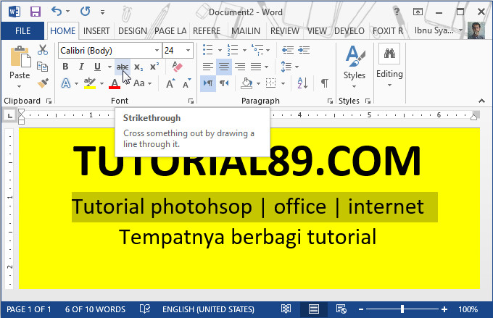Click the Find binoculars Editing icon
This screenshot has height=318, width=493.
coord(389,54)
